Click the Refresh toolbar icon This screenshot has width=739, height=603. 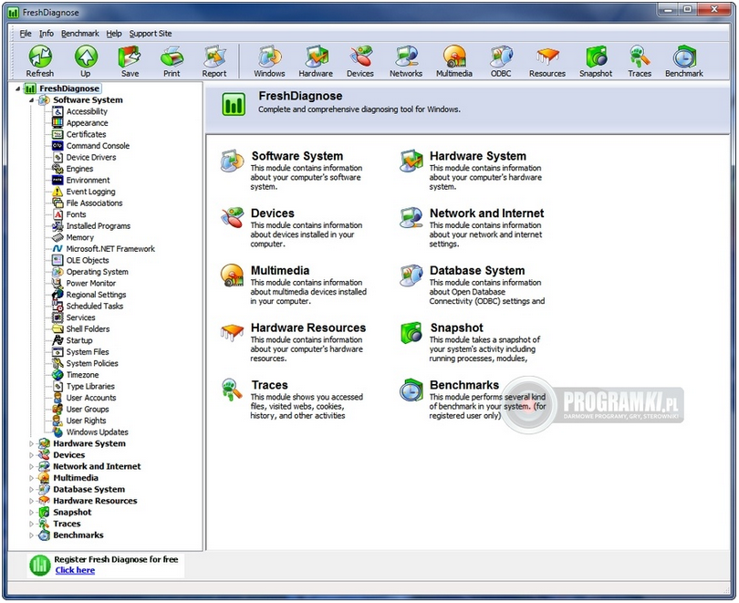(40, 57)
